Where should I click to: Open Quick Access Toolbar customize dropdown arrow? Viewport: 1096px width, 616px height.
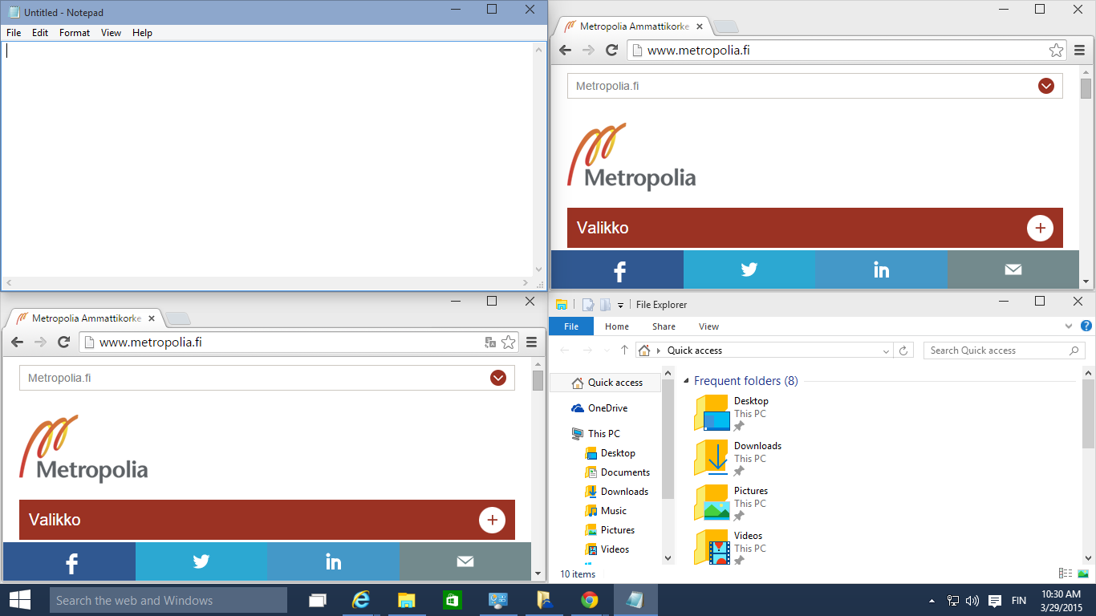pyautogui.click(x=620, y=305)
